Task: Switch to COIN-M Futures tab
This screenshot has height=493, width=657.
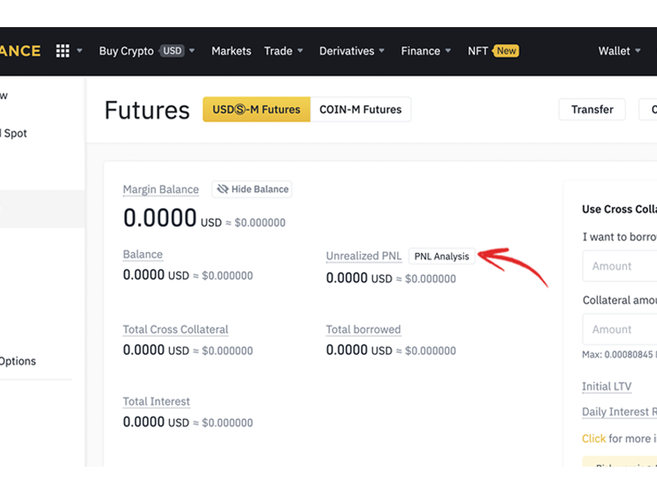Action: pos(361,109)
